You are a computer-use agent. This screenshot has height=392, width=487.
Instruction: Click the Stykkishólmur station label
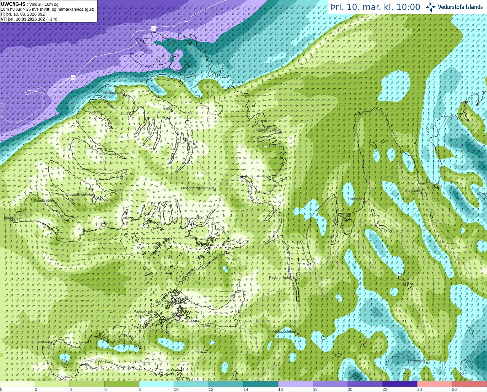pos(146,312)
